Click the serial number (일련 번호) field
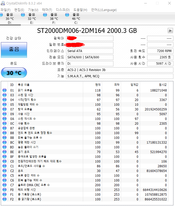This screenshot has width=175, height=207. point(90,45)
